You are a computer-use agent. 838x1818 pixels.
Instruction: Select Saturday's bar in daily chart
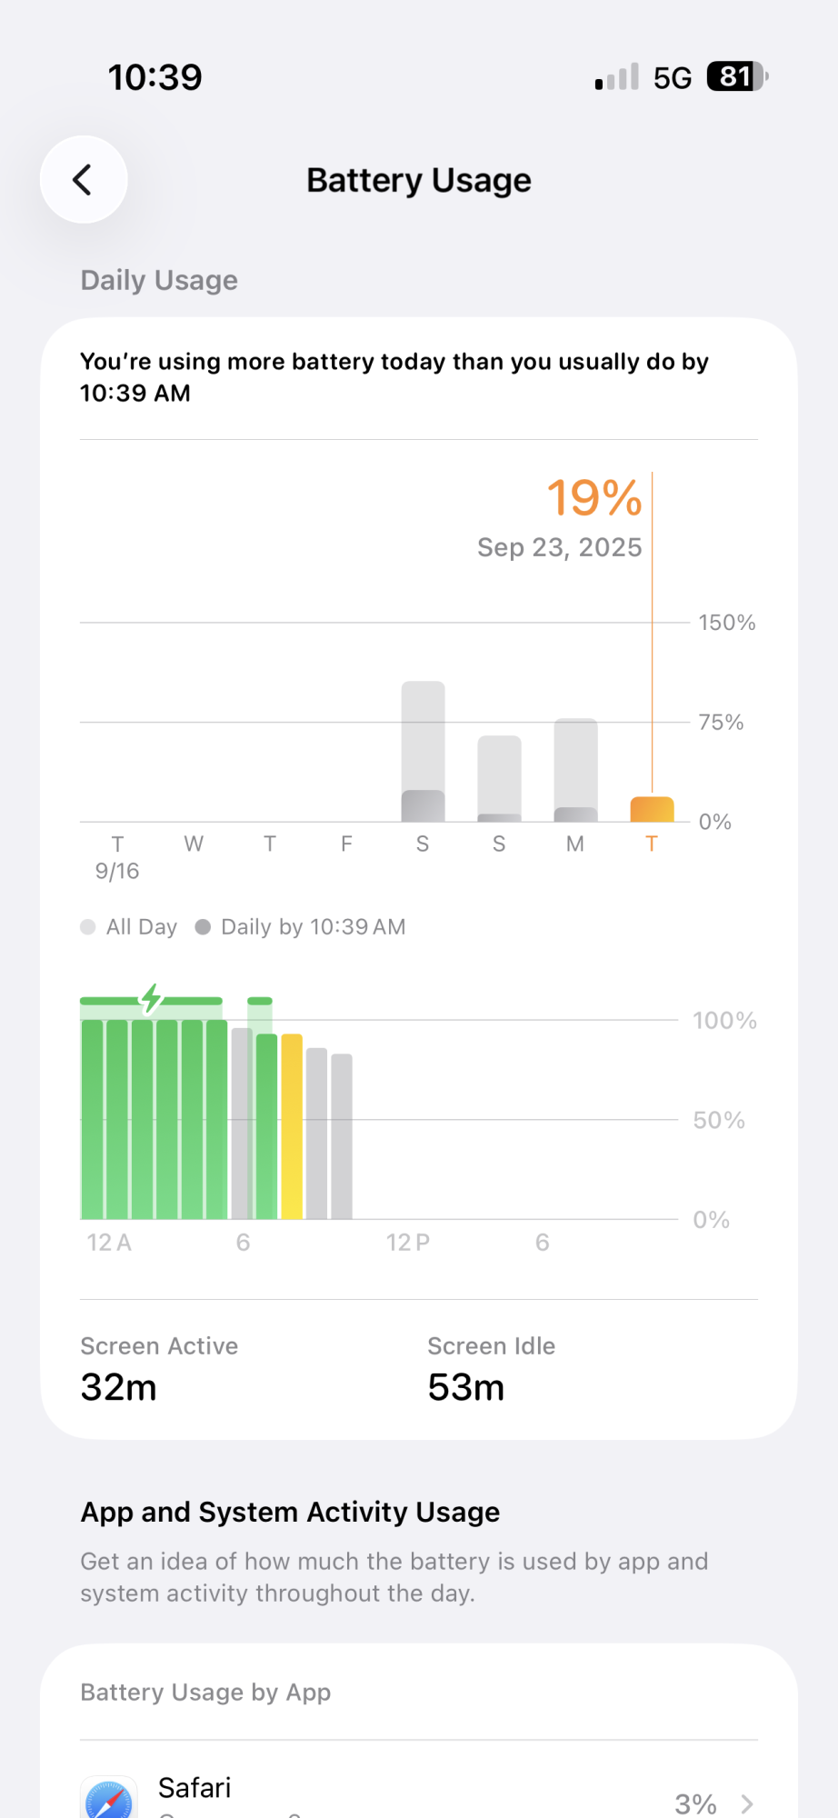point(423,753)
